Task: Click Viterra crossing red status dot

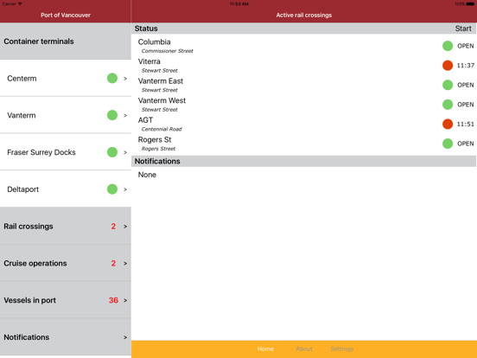Action: 448,66
